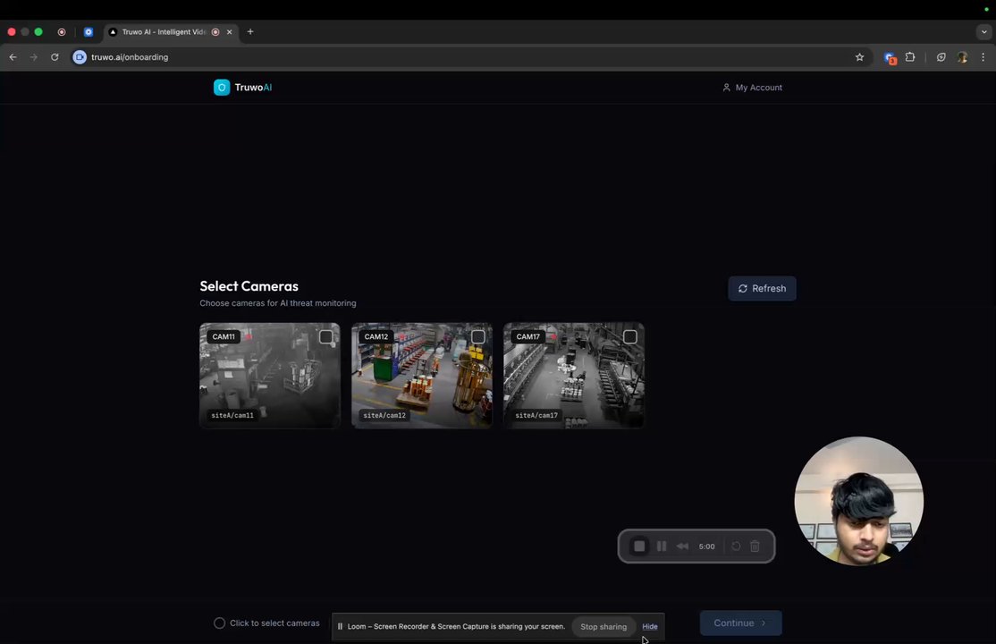Open the siteA/cam11 camera thumbnail

point(270,375)
